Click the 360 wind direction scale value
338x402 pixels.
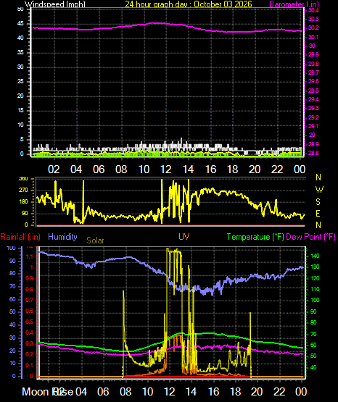24,179
